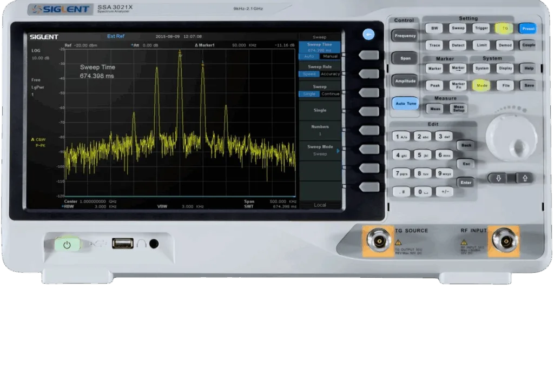Select the Single sweep menu item
The width and height of the screenshot is (554, 383).
[x=320, y=110]
